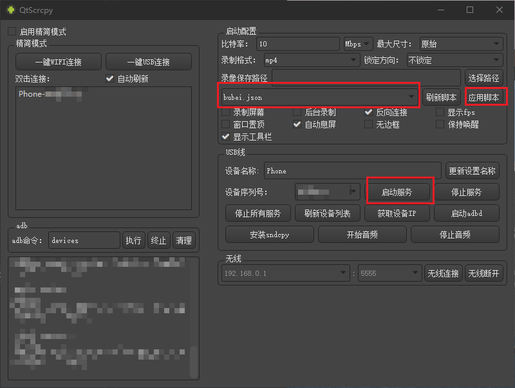This screenshot has width=515, height=388.
Task: Enable the 显示fps checkbox
Action: (x=440, y=112)
